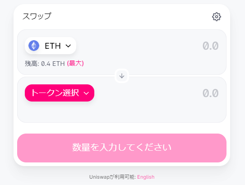
Task: Click the card header right of スワップ
Action: [x=131, y=17]
